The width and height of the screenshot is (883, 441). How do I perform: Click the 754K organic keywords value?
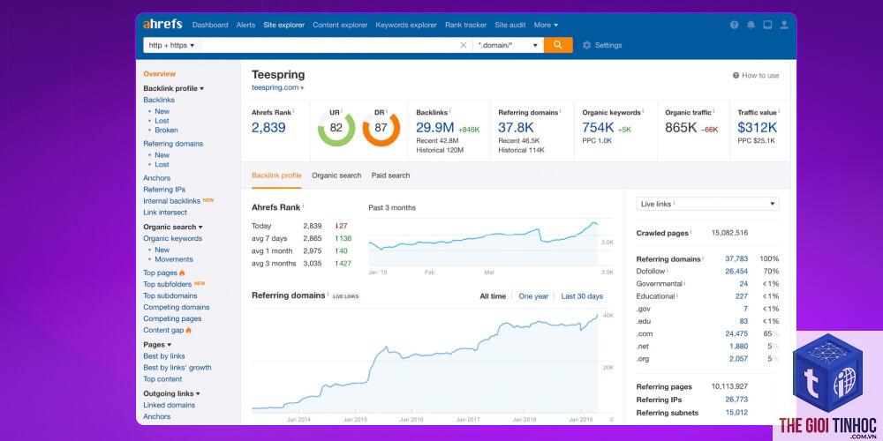click(598, 128)
